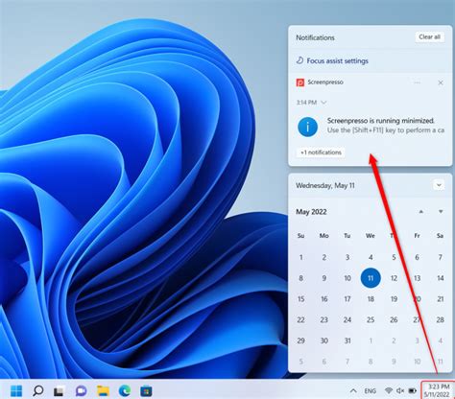Collapse the calendar with chevron button
Image resolution: width=455 pixels, height=399 pixels.
pyautogui.click(x=439, y=185)
